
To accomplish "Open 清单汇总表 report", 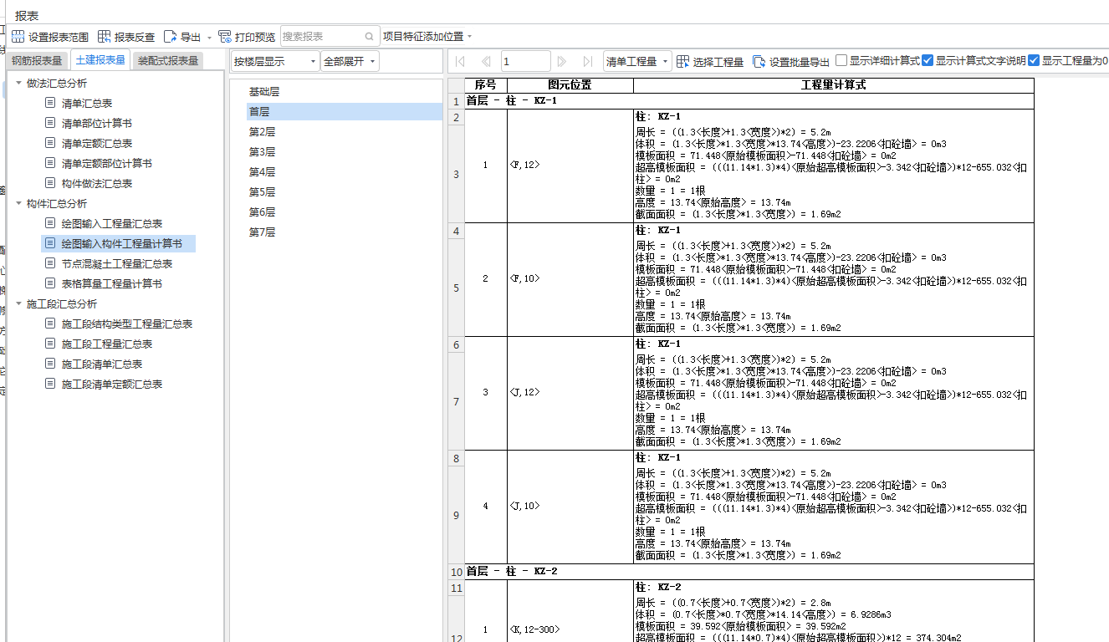I will [x=87, y=103].
